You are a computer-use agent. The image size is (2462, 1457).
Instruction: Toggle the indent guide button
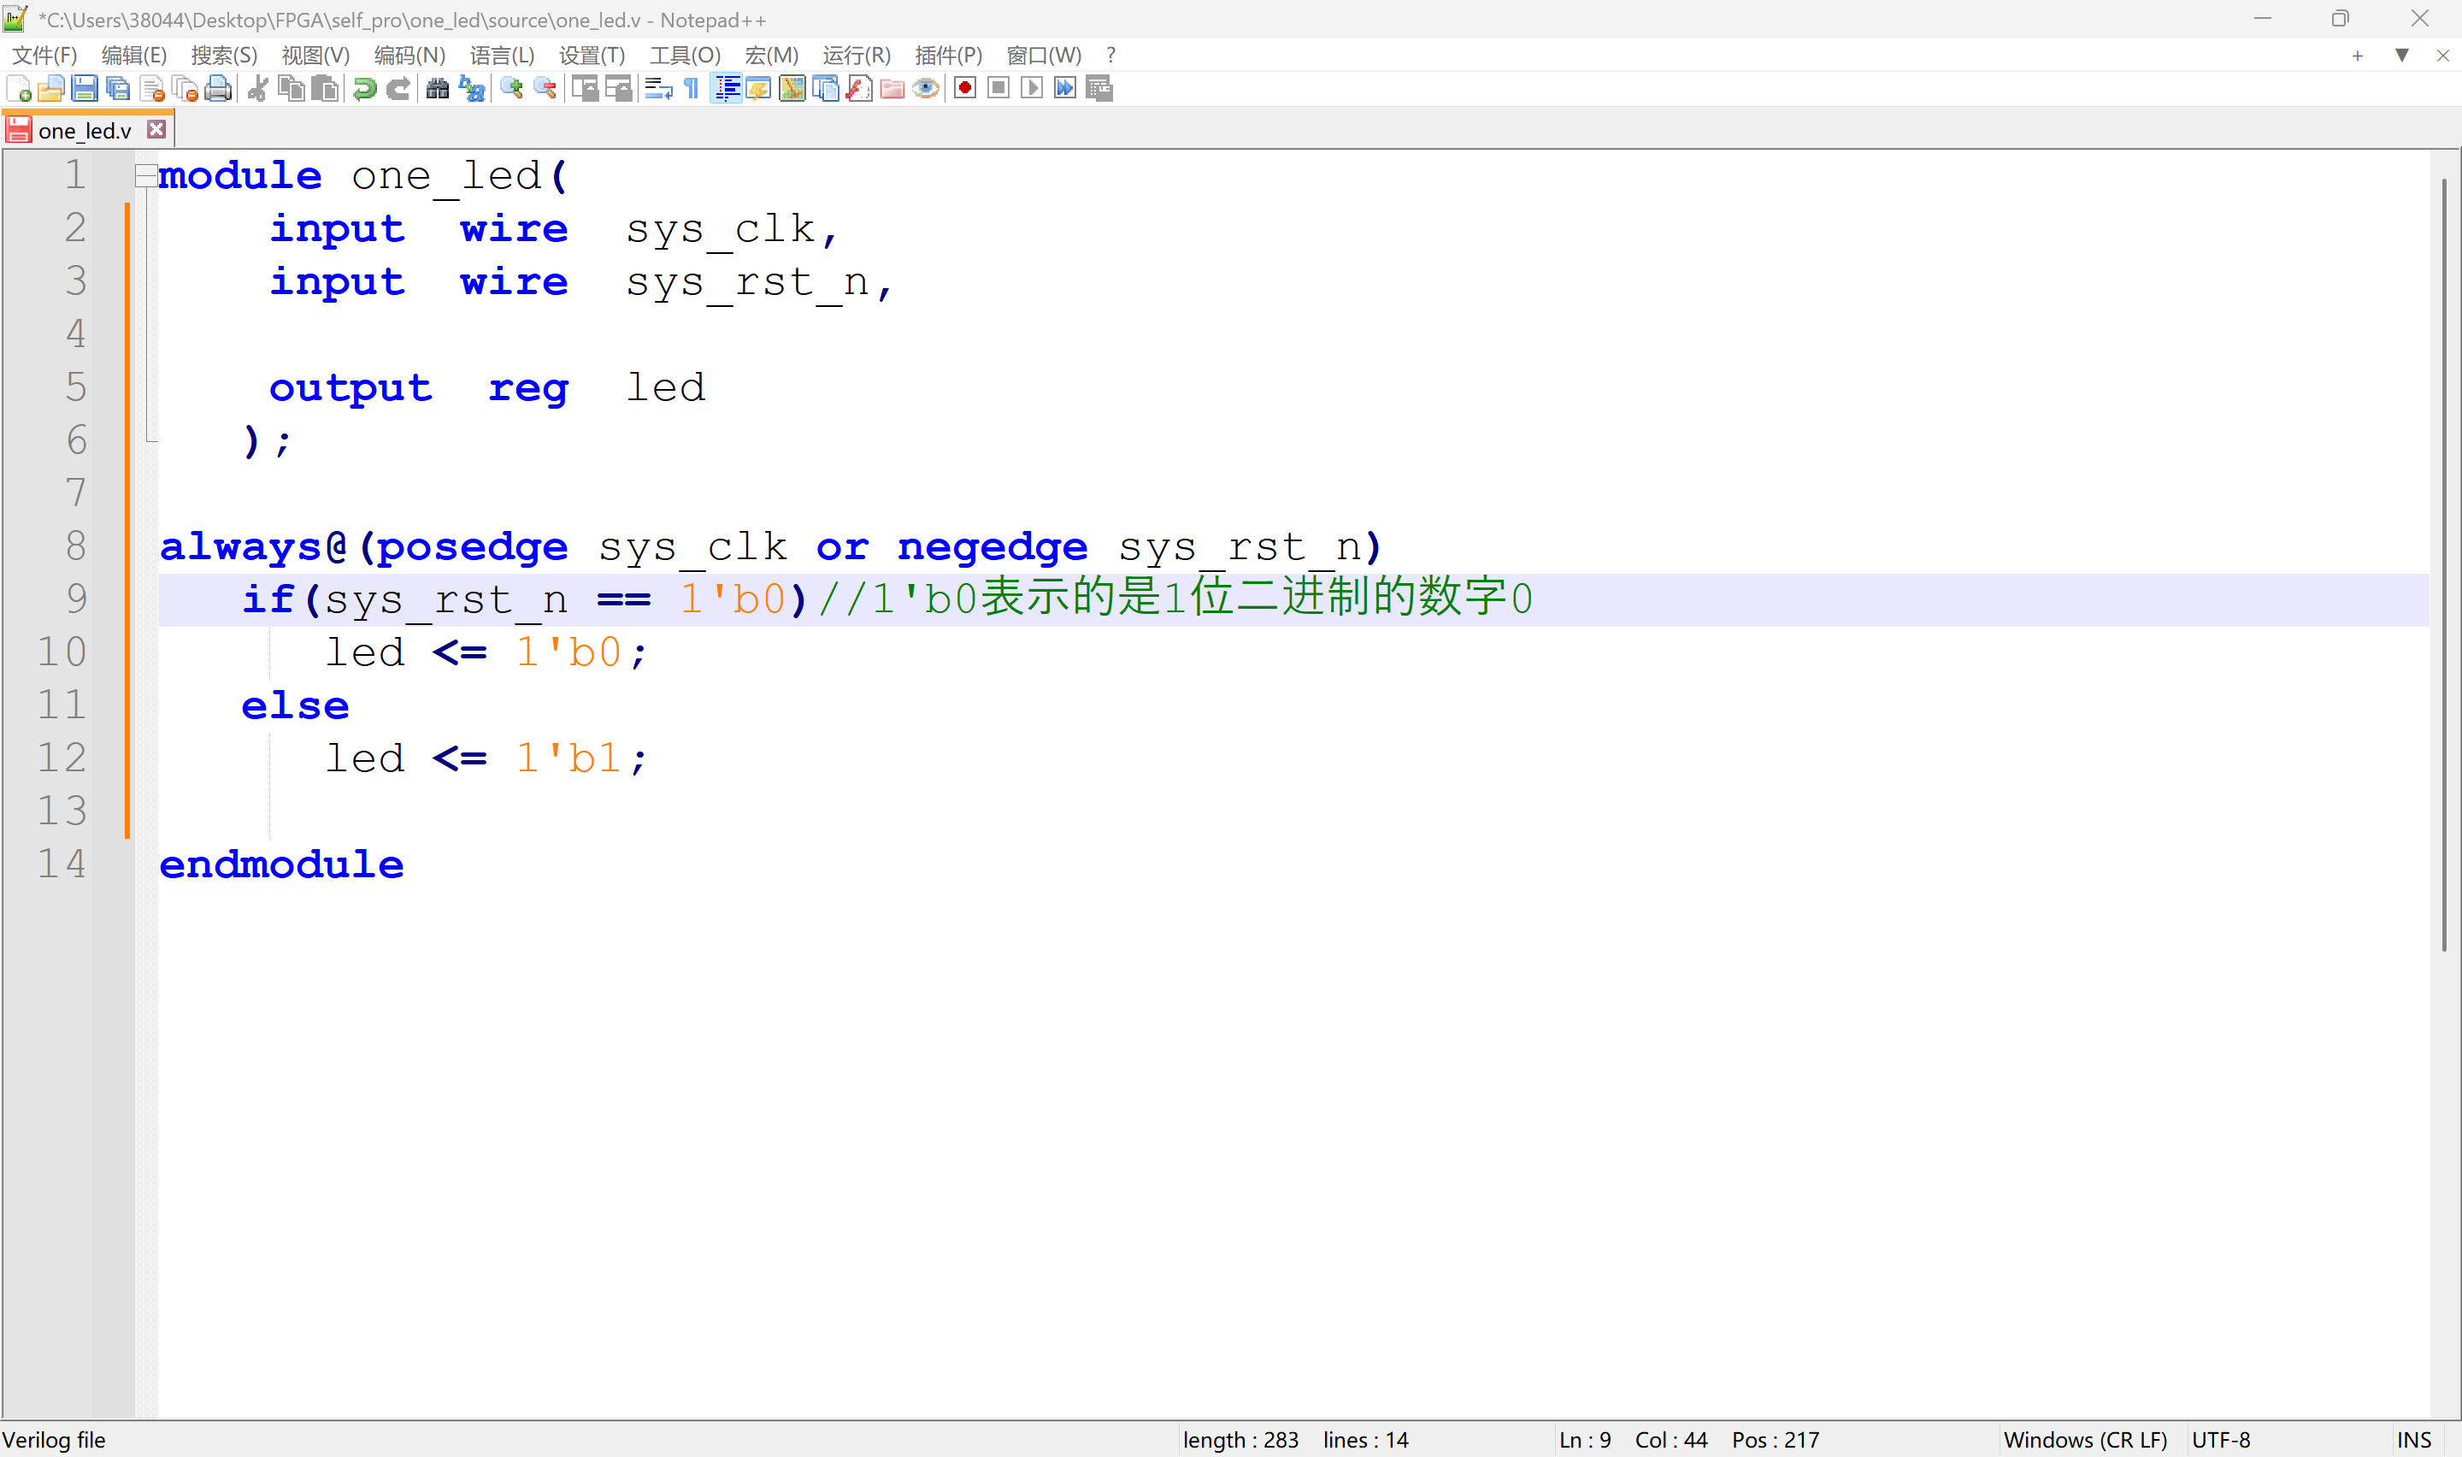click(x=726, y=89)
